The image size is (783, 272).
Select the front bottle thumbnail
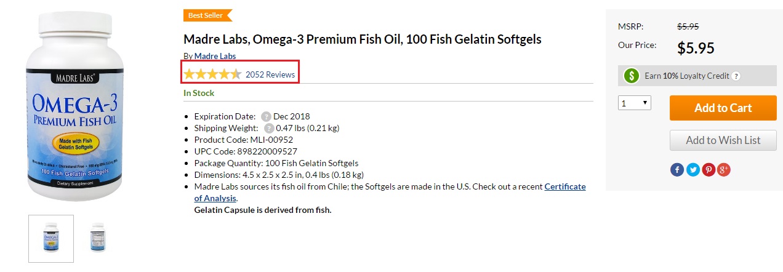tap(51, 238)
